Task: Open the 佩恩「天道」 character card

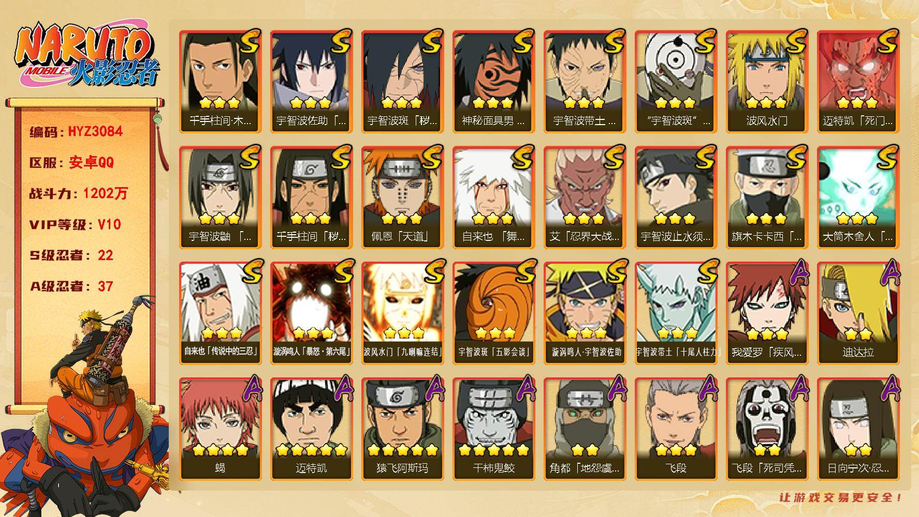Action: pos(402,197)
